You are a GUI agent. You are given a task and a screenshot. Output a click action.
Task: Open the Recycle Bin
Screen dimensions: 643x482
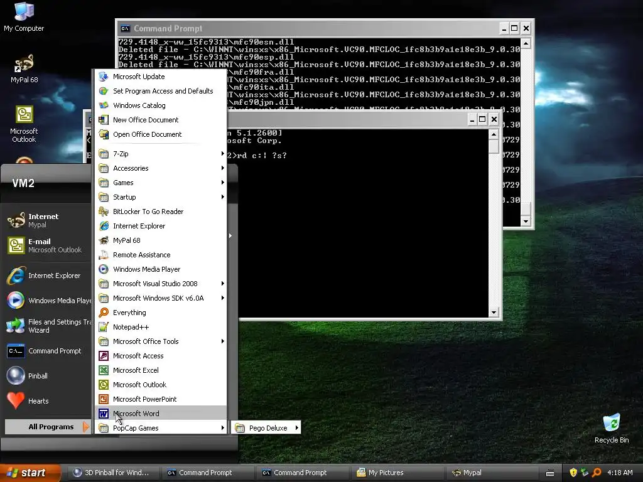(612, 428)
